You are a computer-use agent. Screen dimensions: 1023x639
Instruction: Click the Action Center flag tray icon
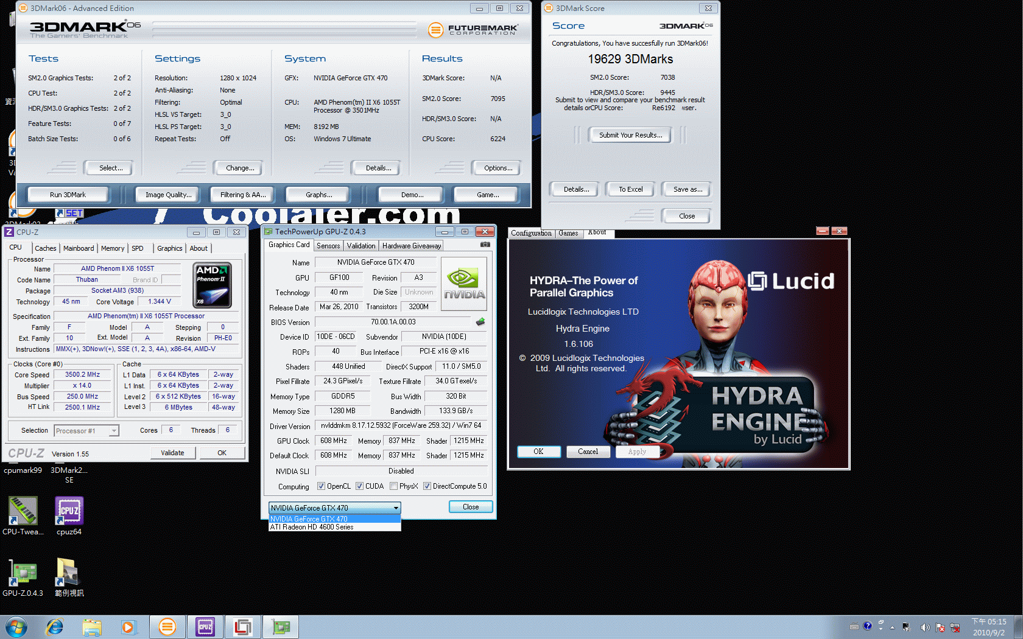tap(940, 627)
